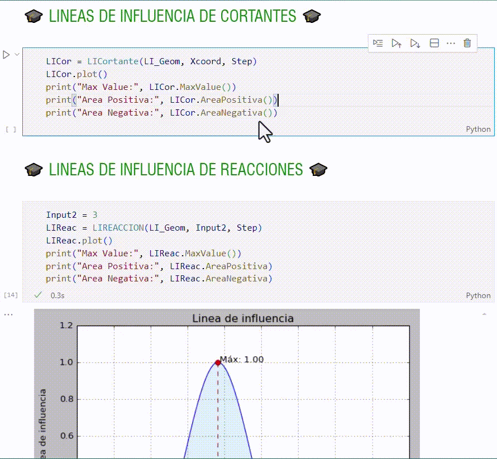
Task: Click LICor.plot() line in first cell
Action: tap(76, 74)
